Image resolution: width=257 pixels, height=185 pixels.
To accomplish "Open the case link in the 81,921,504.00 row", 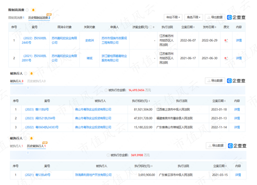I will (37, 109).
